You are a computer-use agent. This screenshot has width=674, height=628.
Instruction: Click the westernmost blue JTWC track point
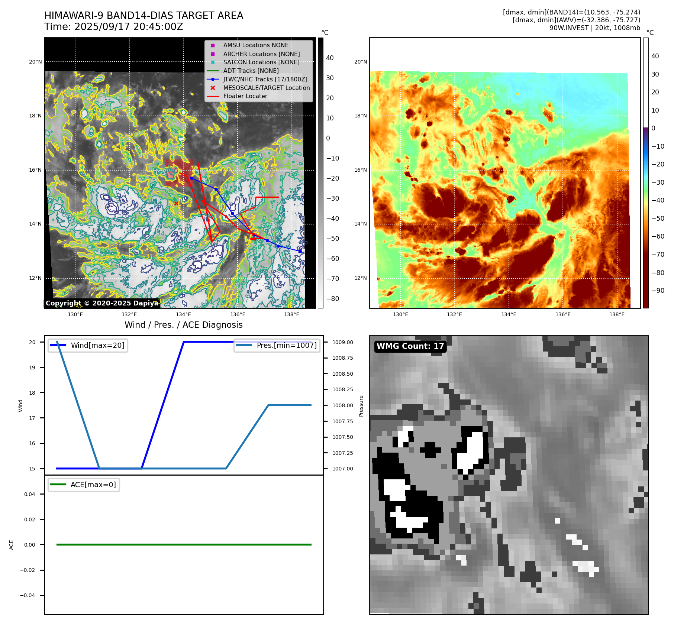pos(191,178)
